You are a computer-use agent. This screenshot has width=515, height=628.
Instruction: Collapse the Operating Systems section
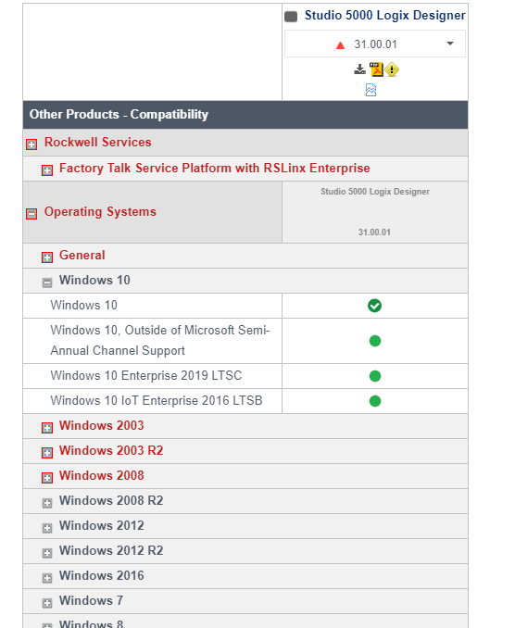click(31, 213)
